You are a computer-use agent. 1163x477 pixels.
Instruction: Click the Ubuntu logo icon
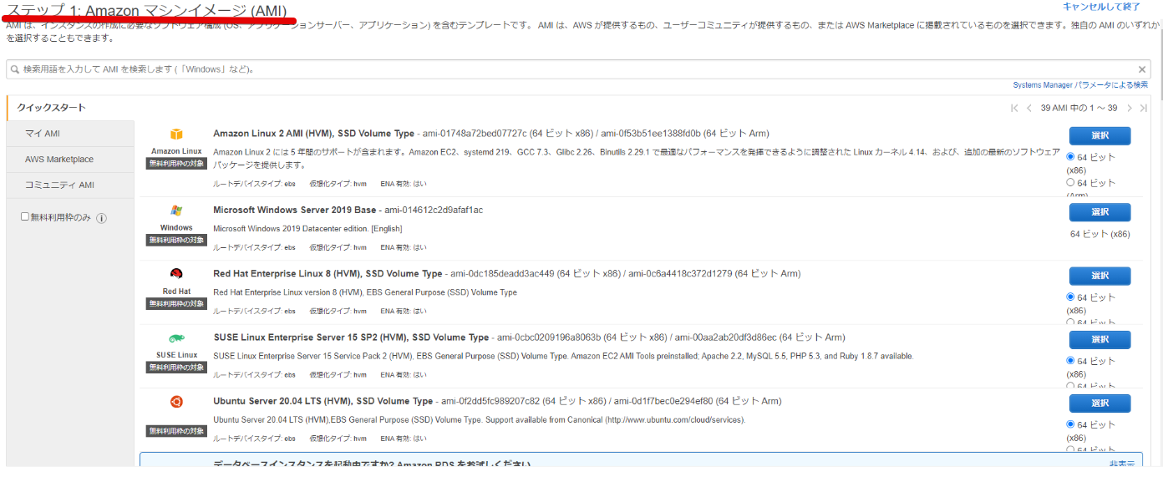point(176,401)
